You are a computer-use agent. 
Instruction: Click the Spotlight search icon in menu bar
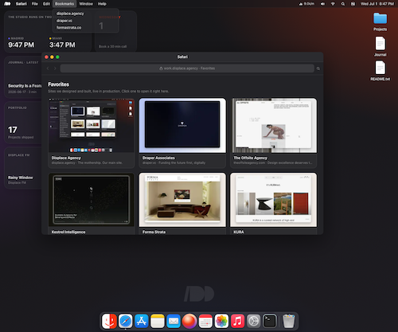click(x=343, y=4)
